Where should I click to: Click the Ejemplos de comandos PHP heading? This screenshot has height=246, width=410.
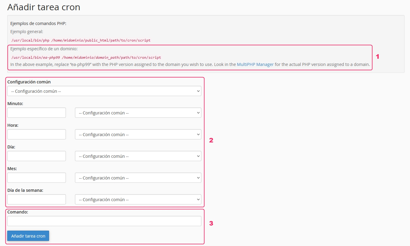tap(38, 23)
